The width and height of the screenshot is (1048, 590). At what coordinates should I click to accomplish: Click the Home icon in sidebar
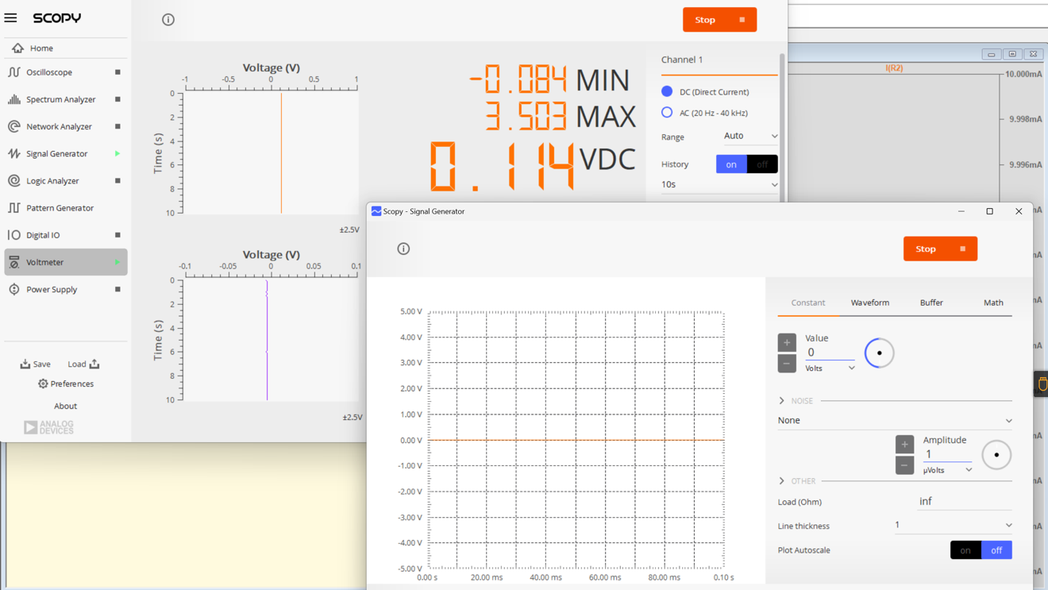point(17,48)
